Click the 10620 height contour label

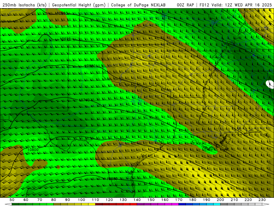click(x=65, y=39)
